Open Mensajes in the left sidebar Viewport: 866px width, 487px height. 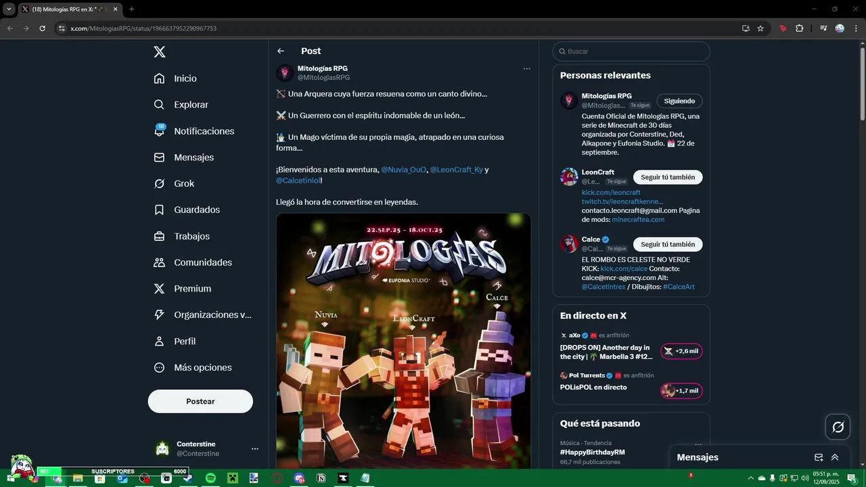pyautogui.click(x=183, y=157)
